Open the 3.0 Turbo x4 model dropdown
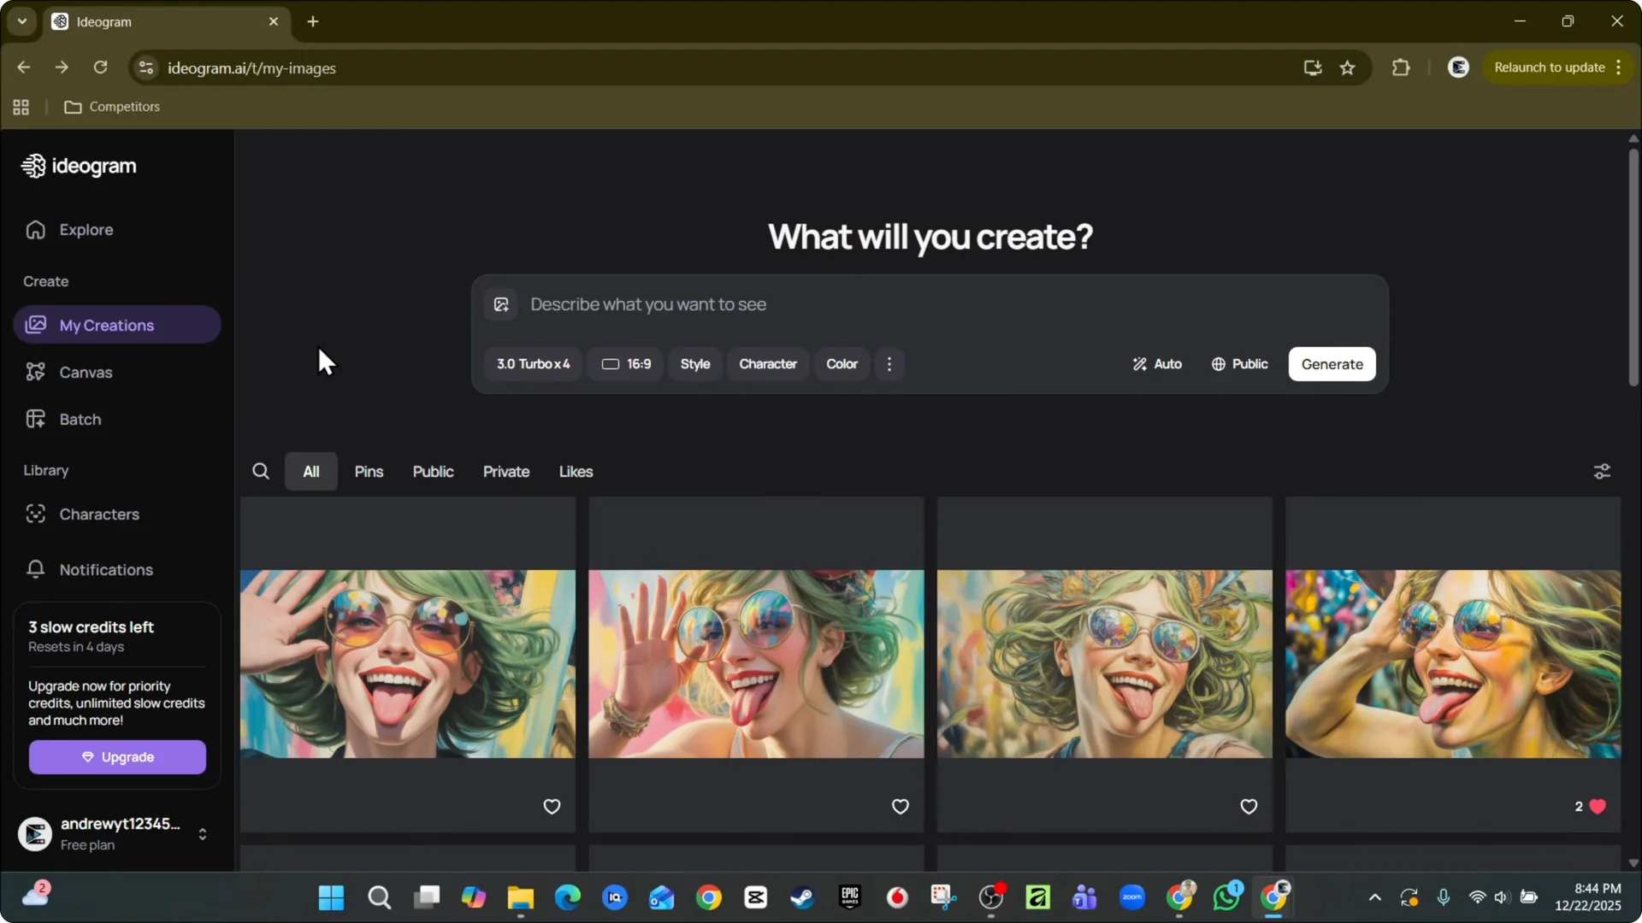1642x923 pixels. tap(533, 364)
